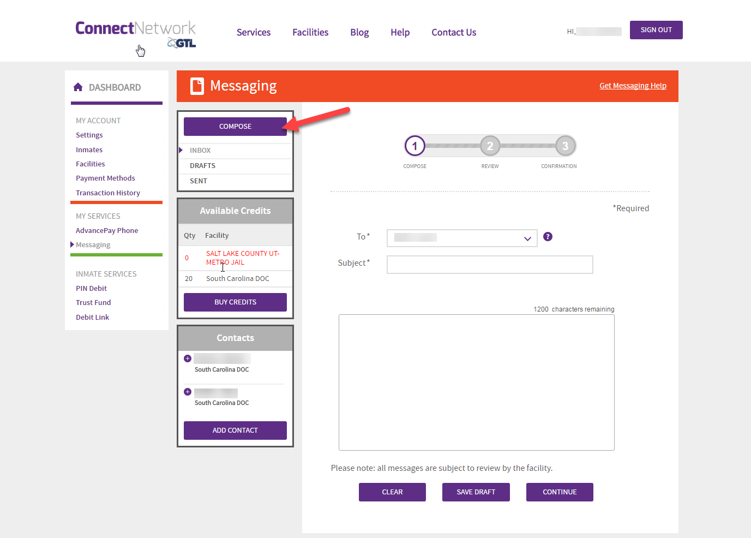This screenshot has width=751, height=538.
Task: Click the Messaging document icon in header
Action: pyautogui.click(x=197, y=86)
